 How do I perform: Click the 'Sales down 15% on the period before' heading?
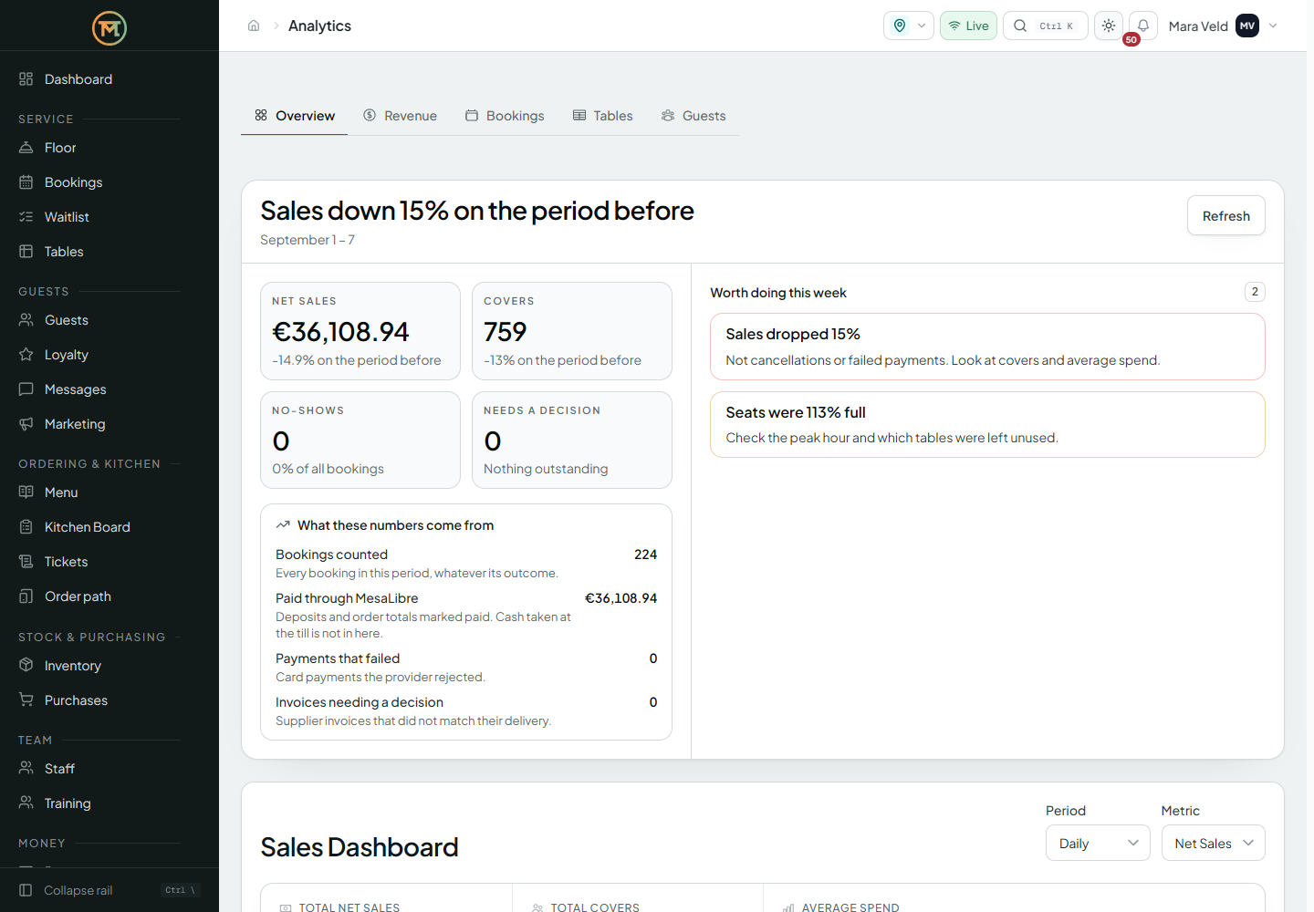(x=477, y=211)
